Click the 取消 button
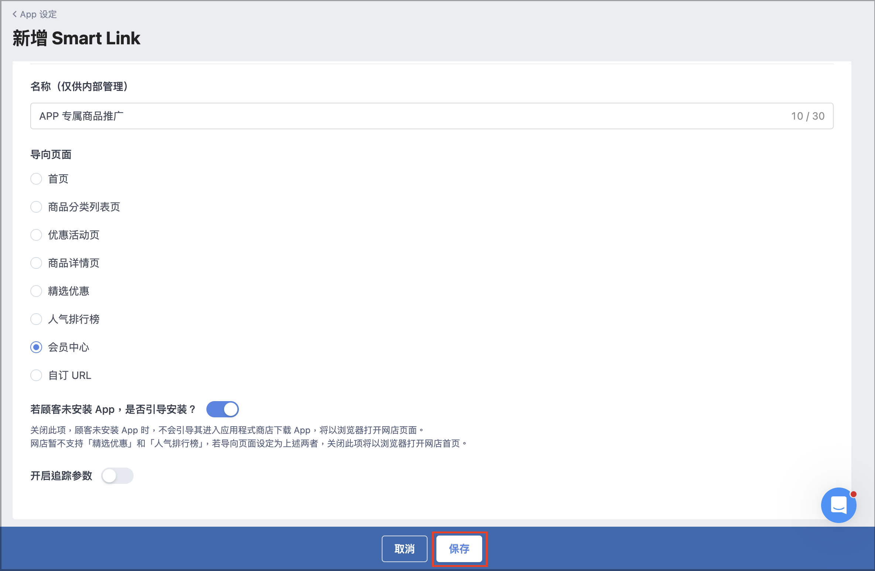The image size is (875, 571). coord(405,549)
